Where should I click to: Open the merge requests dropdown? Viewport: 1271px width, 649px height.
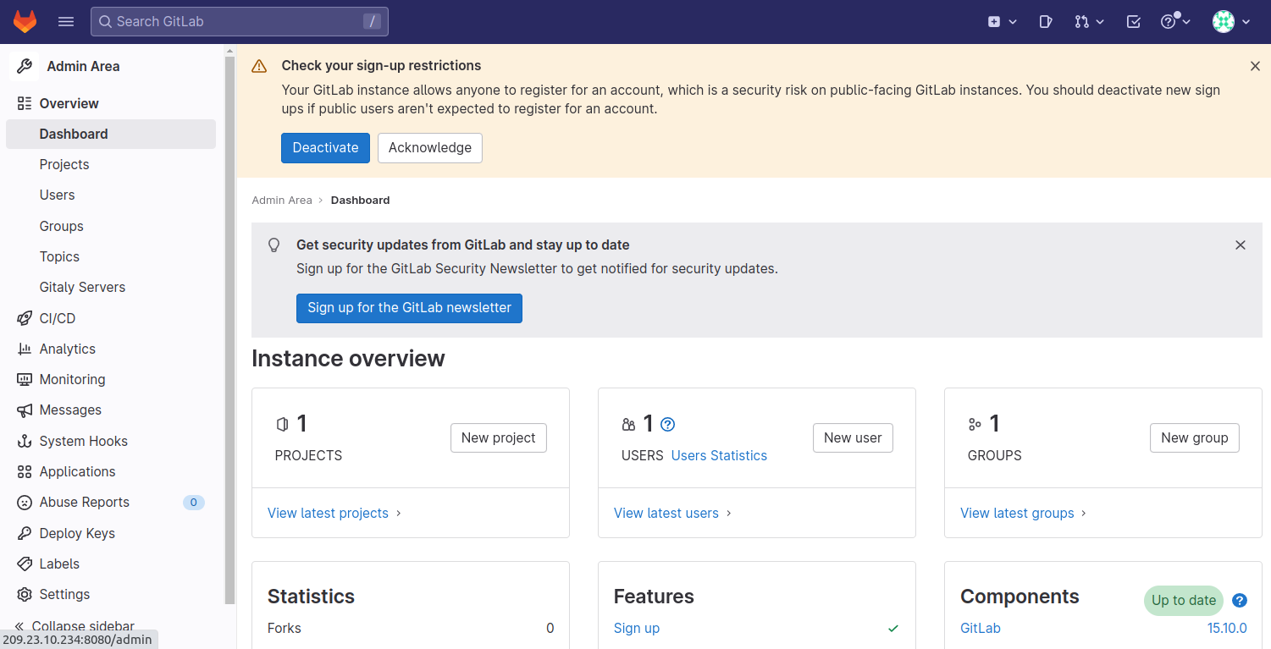pos(1089,22)
